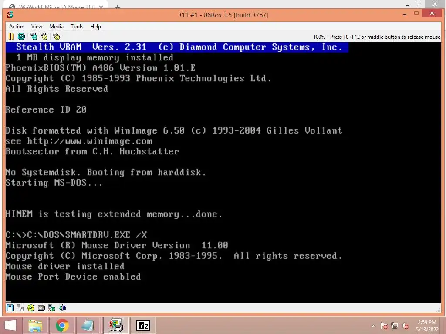Open the Action menu
This screenshot has width=446, height=334.
click(17, 27)
